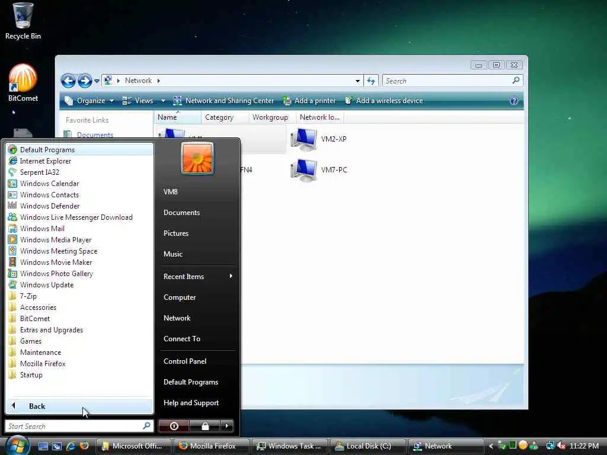Expand the Maintenance folder
The image size is (607, 455).
(x=80, y=352)
